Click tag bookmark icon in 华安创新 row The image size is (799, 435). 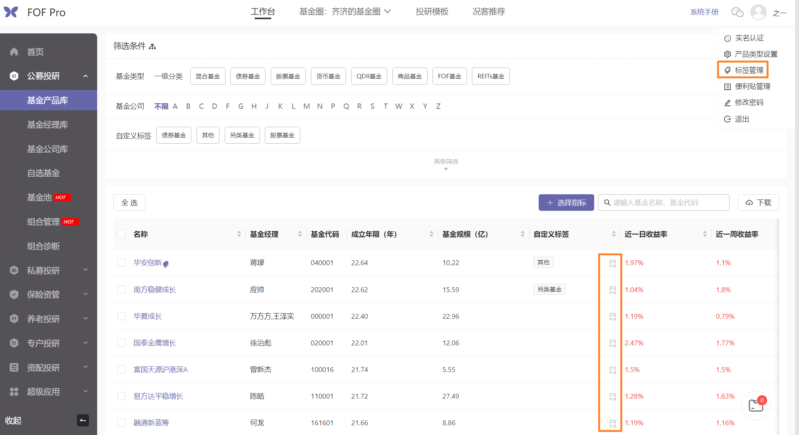click(x=613, y=264)
